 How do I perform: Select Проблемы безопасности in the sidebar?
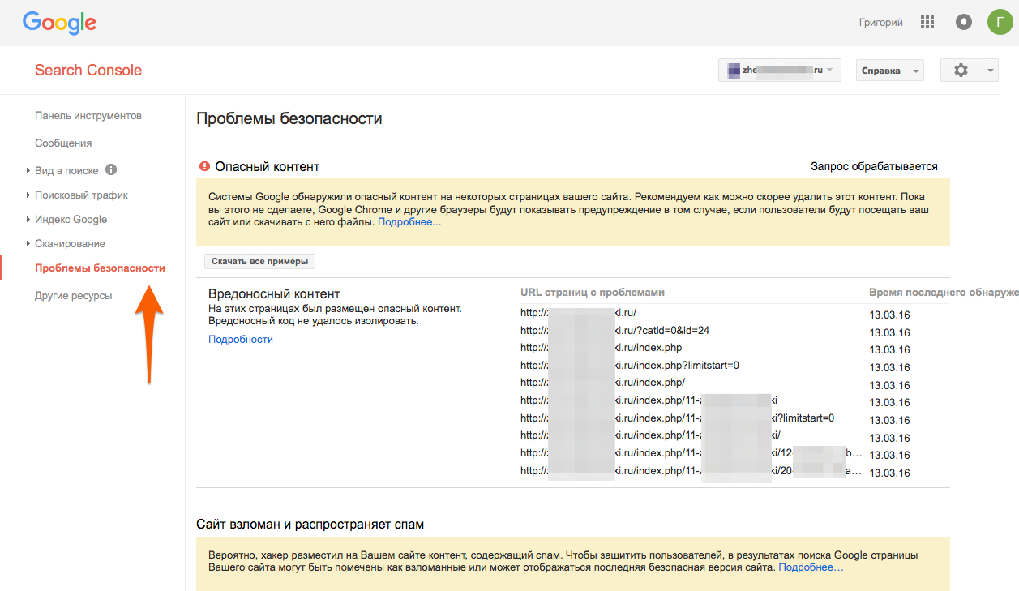tap(100, 268)
